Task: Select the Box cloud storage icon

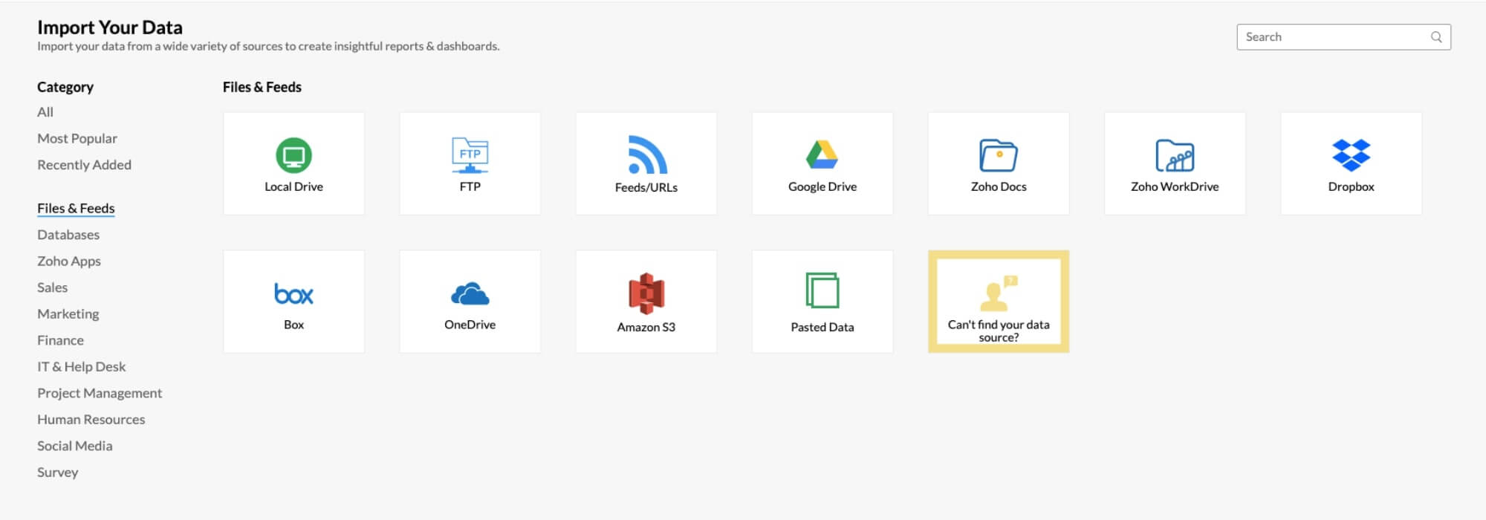Action: 293,294
